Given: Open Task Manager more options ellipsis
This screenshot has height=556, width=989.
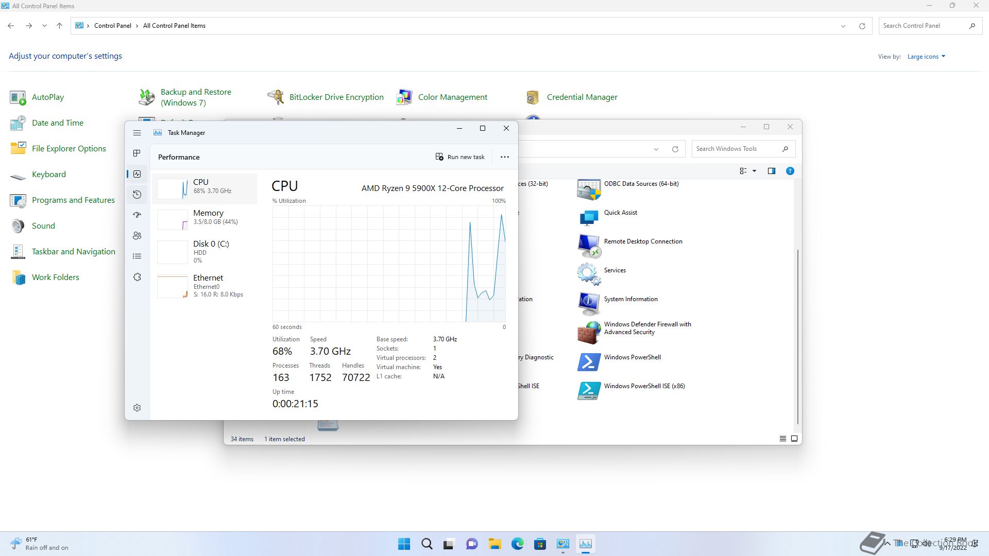Looking at the screenshot, I should click(505, 157).
